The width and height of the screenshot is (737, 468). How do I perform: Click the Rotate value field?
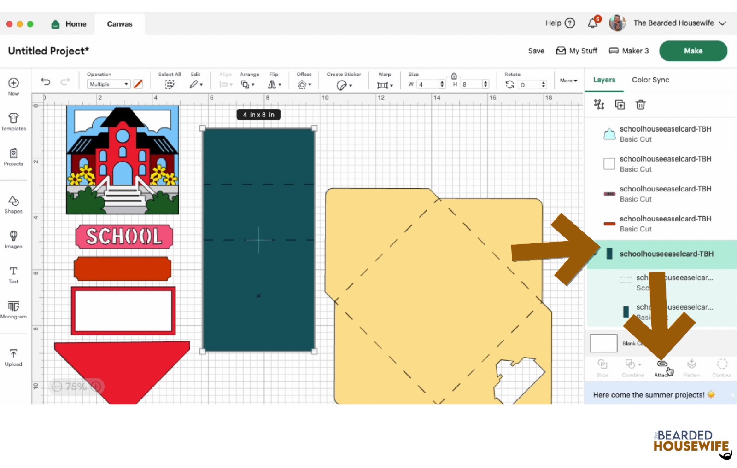tap(528, 85)
